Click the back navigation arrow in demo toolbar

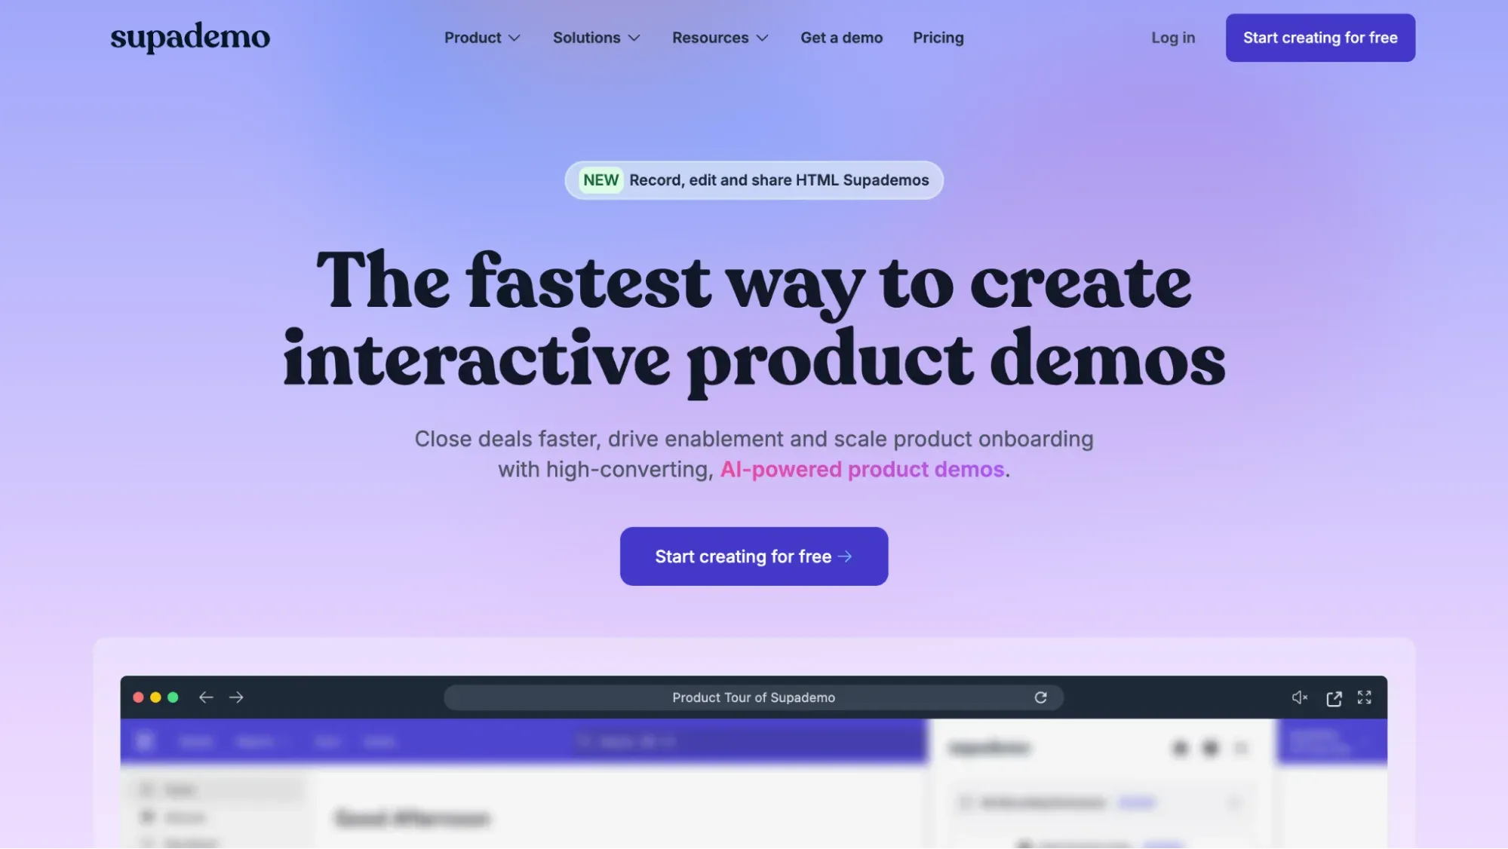tap(205, 698)
